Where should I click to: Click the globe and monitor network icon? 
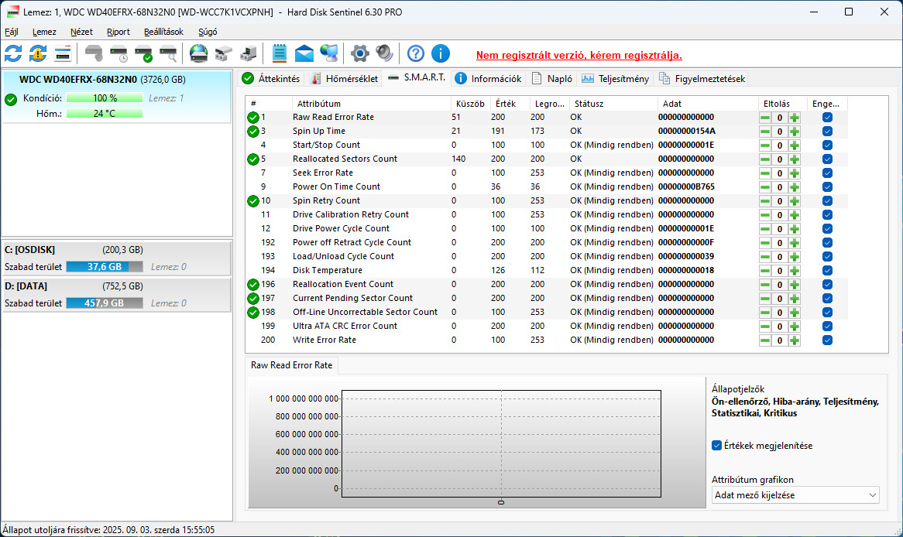[x=329, y=53]
